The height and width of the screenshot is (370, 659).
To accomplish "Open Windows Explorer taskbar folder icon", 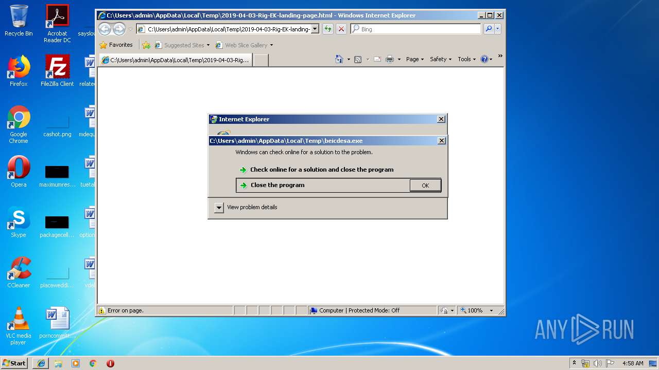I will click(x=58, y=363).
